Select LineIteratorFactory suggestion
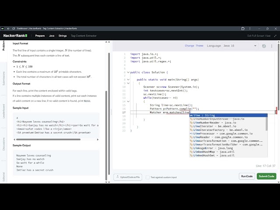This screenshot has width=280, height=210. click(227, 130)
